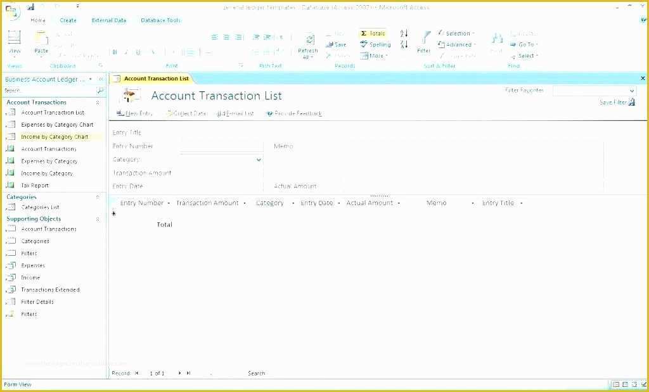Go to the first record
The image size is (649, 392).
[137, 374]
